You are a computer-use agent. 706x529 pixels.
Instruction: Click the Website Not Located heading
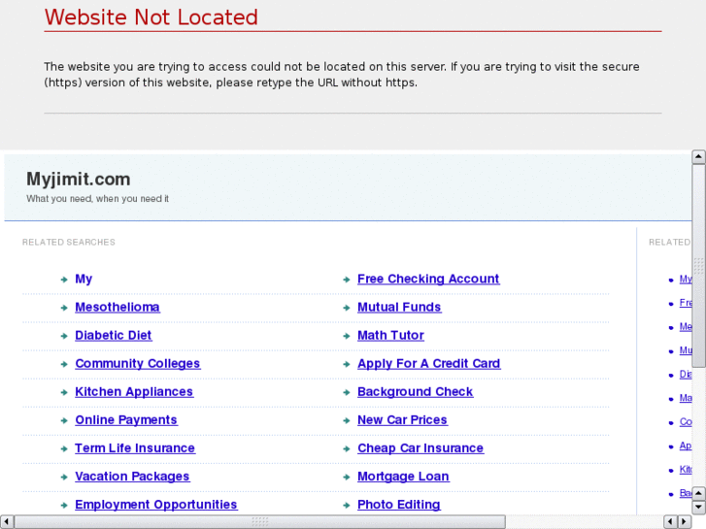click(151, 17)
